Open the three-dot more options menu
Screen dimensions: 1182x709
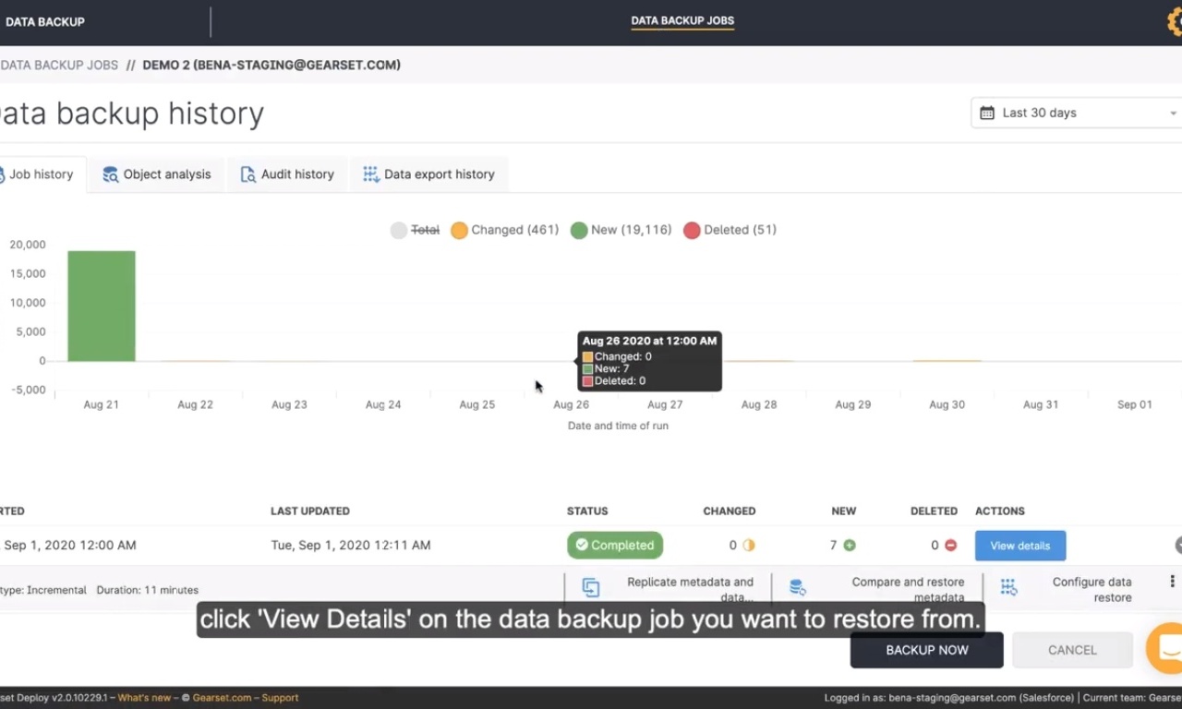(x=1172, y=582)
